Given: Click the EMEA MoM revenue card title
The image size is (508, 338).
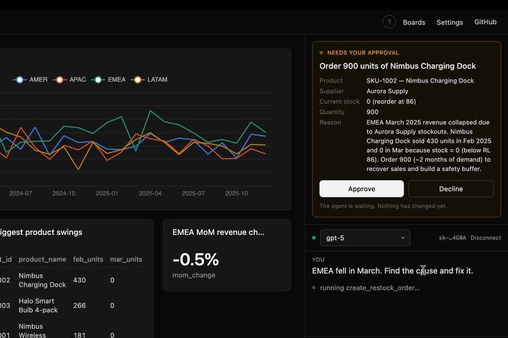Looking at the screenshot, I should (218, 232).
